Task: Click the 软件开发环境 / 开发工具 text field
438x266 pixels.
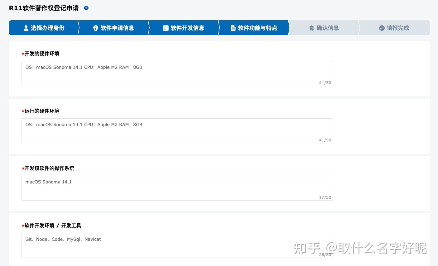Action: point(177,245)
